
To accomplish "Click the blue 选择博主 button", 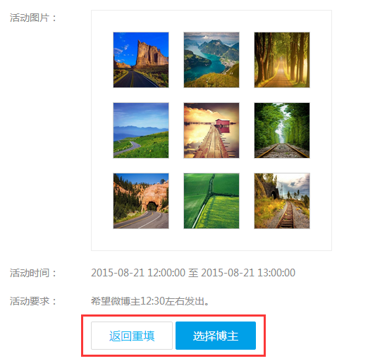I will [216, 336].
